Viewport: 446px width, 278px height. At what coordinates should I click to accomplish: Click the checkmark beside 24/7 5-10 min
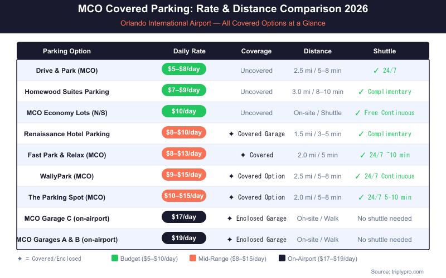pos(361,197)
